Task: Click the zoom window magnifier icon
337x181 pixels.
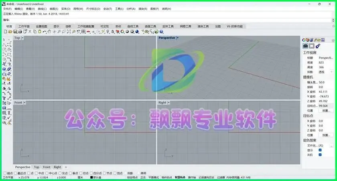Action: pos(64,32)
